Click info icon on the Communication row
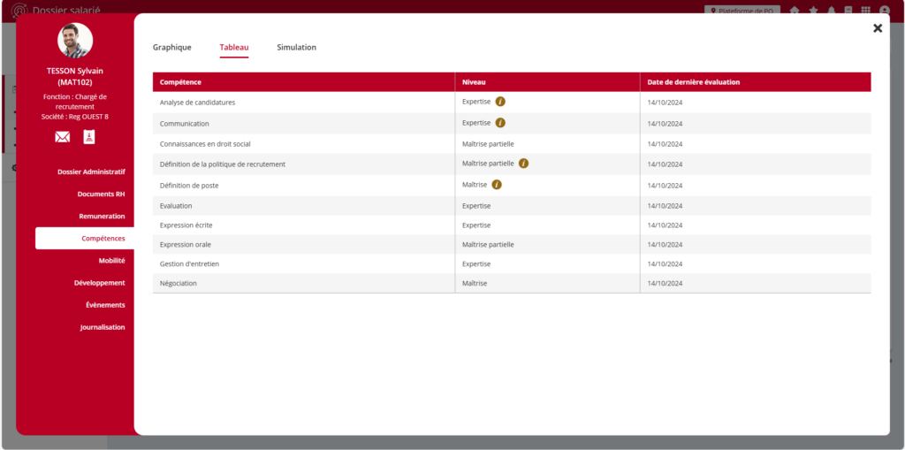The width and height of the screenshot is (905, 450). click(500, 123)
